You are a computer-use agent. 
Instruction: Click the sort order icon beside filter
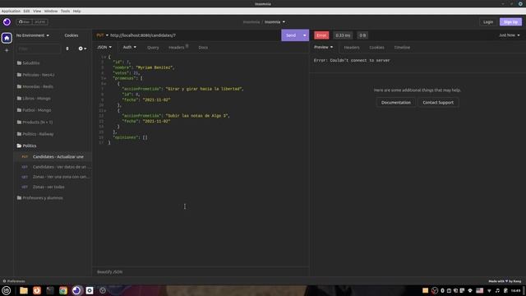[67, 49]
